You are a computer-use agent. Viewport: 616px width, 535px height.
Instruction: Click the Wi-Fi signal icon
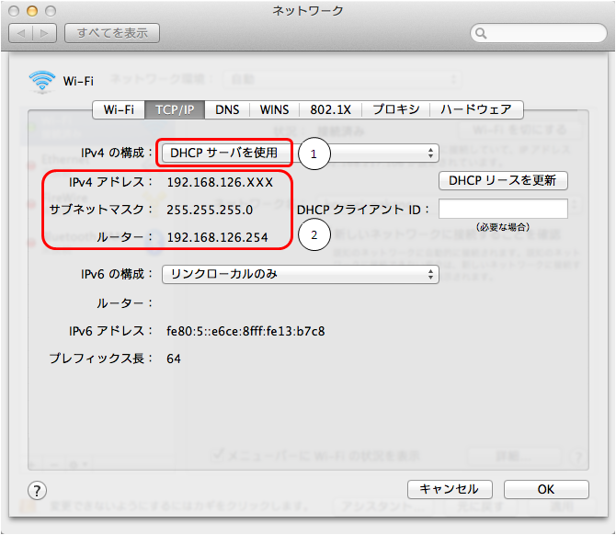pos(42,81)
